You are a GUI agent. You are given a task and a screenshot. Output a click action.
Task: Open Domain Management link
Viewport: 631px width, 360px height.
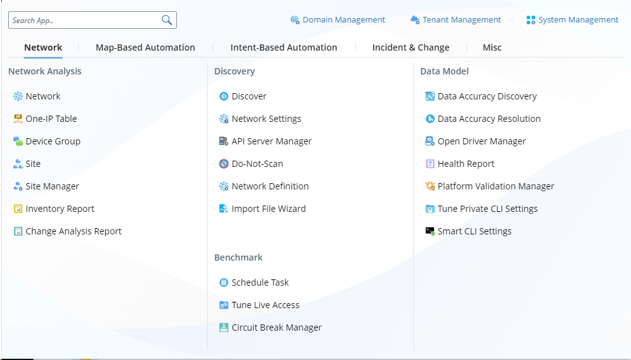pyautogui.click(x=343, y=20)
